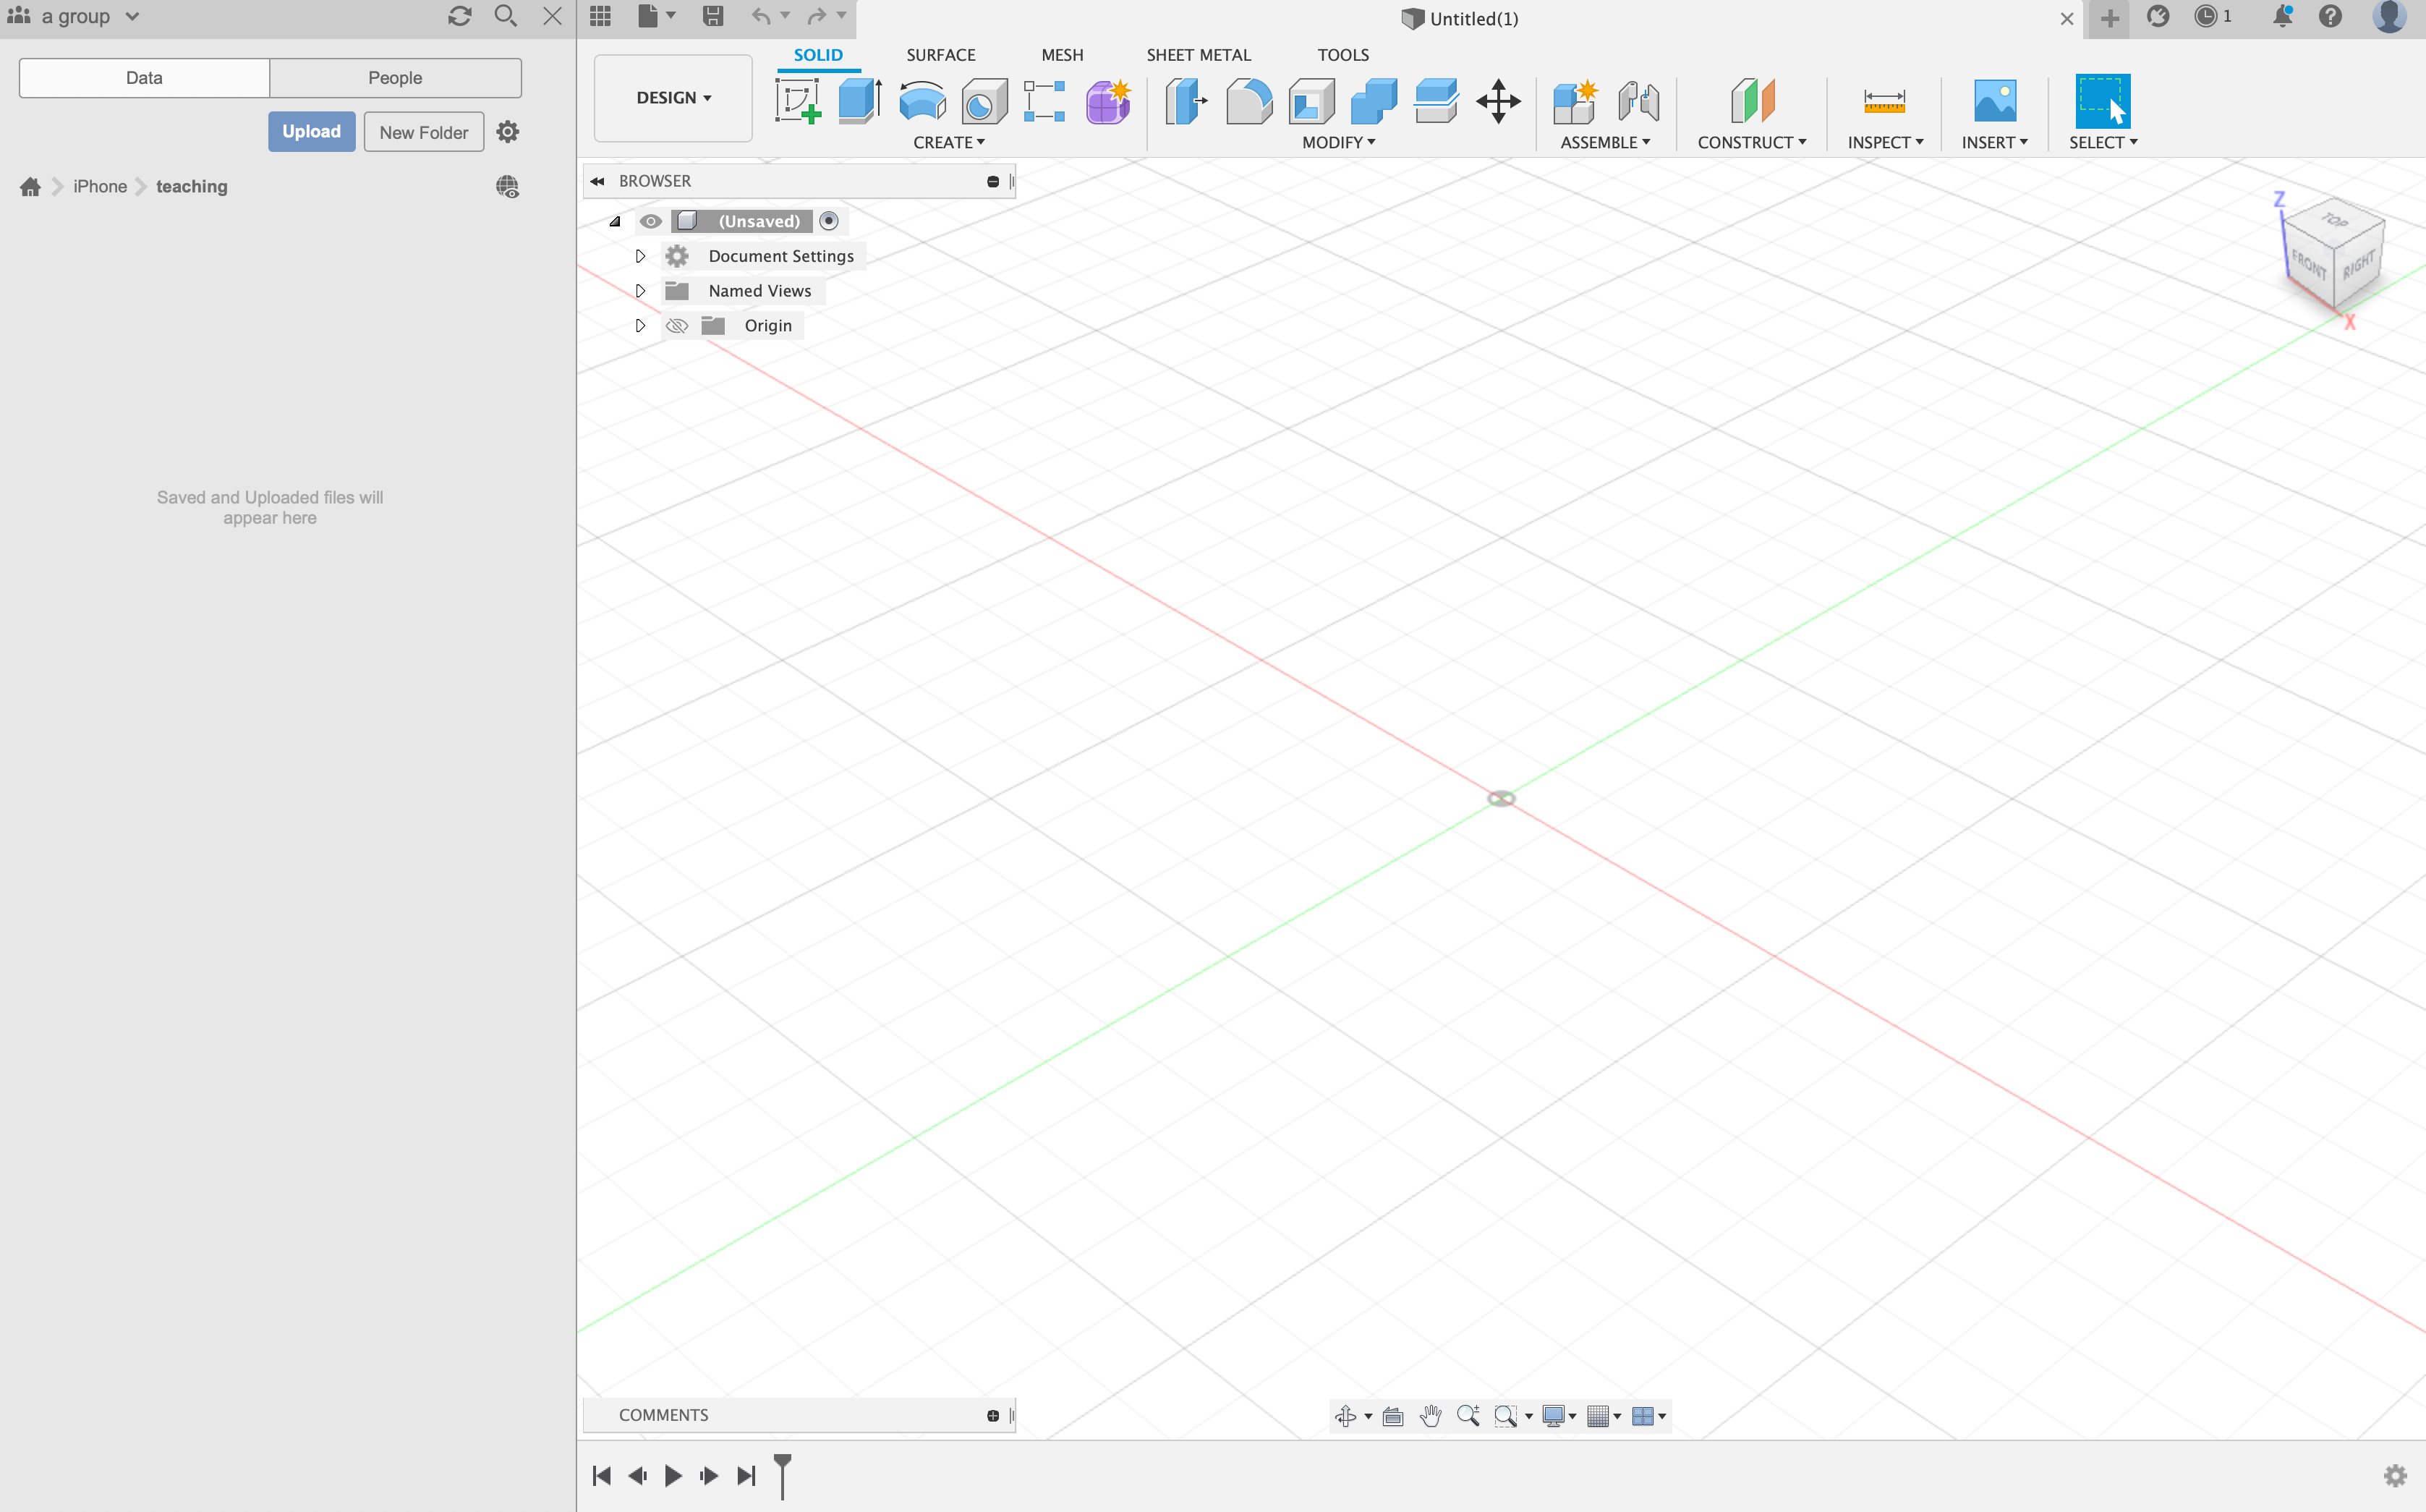Viewport: 2426px width, 1512px height.
Task: Switch to the SURFACE tab
Action: click(940, 55)
